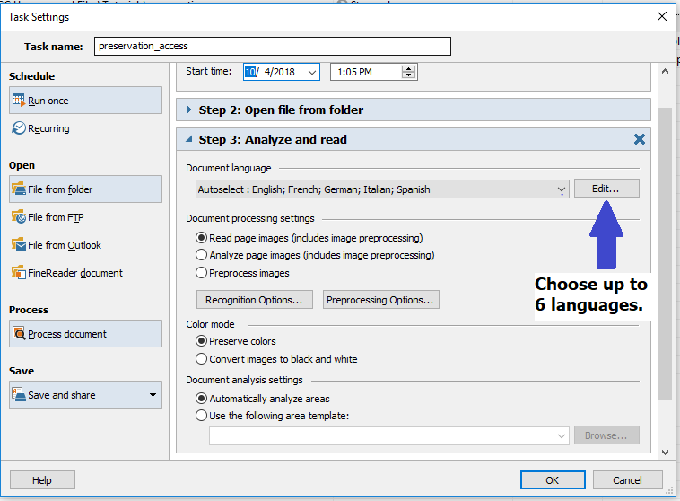680x501 pixels.
Task: Open the Start time date picker dropdown
Action: 312,72
